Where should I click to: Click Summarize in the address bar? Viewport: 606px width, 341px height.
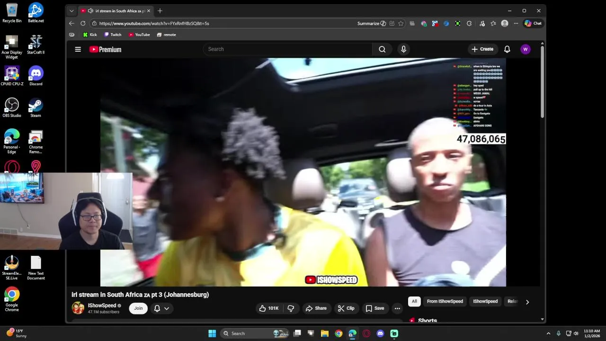click(372, 23)
